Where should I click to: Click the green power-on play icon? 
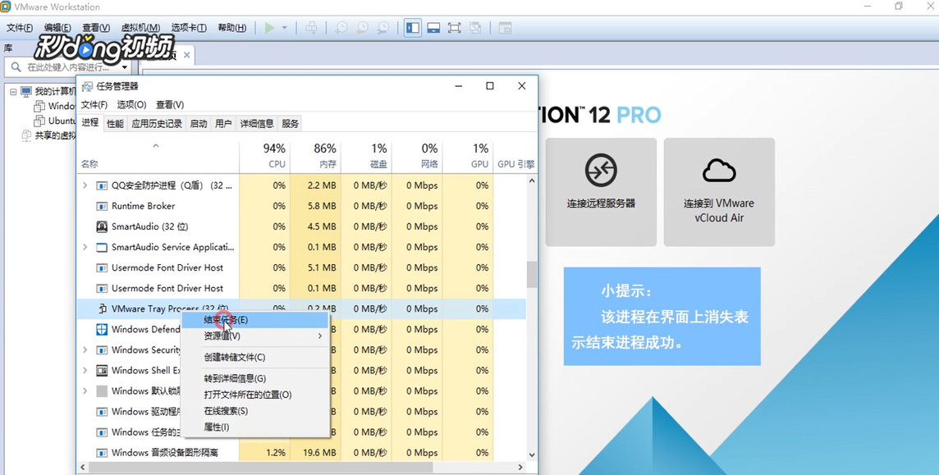pyautogui.click(x=270, y=28)
